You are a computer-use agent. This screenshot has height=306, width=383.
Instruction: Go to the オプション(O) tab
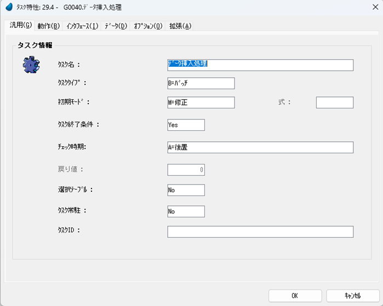tap(148, 26)
